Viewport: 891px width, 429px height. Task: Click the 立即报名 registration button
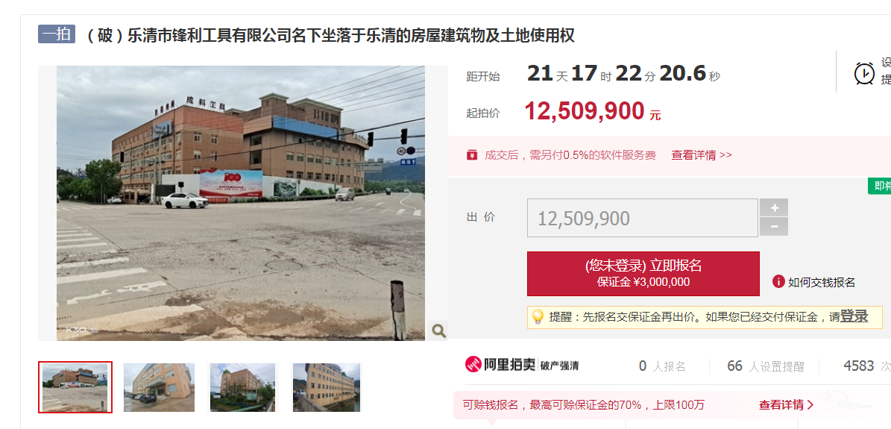coord(643,274)
